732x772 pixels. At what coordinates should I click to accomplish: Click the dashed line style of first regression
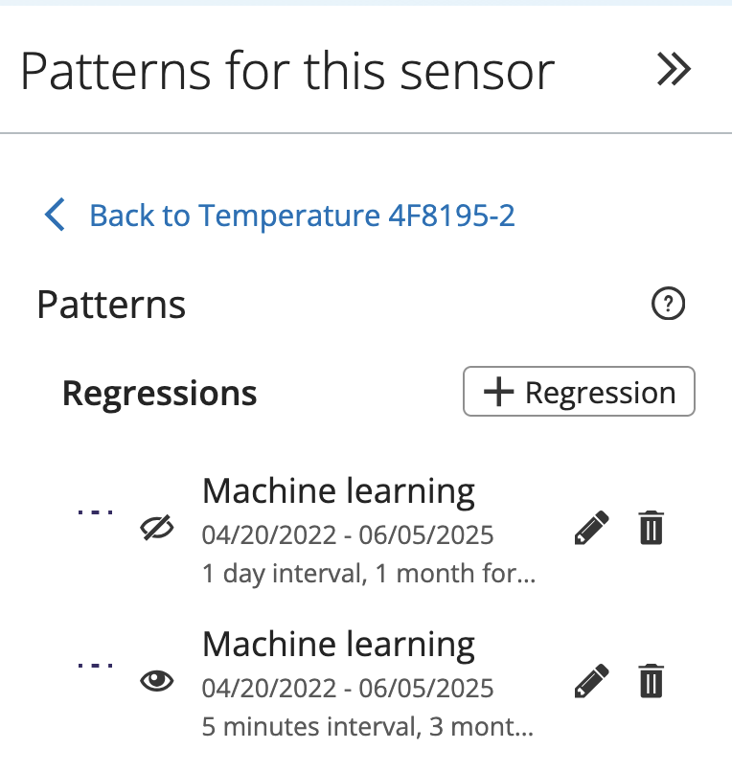click(x=96, y=511)
